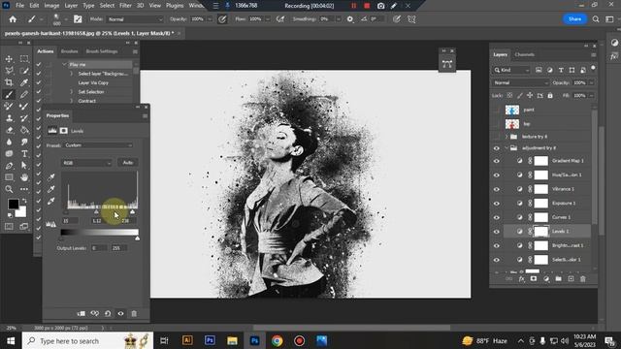Viewport: 621px width, 349px height.
Task: Open the layer Opacity dropdown arrow
Action: (x=592, y=82)
